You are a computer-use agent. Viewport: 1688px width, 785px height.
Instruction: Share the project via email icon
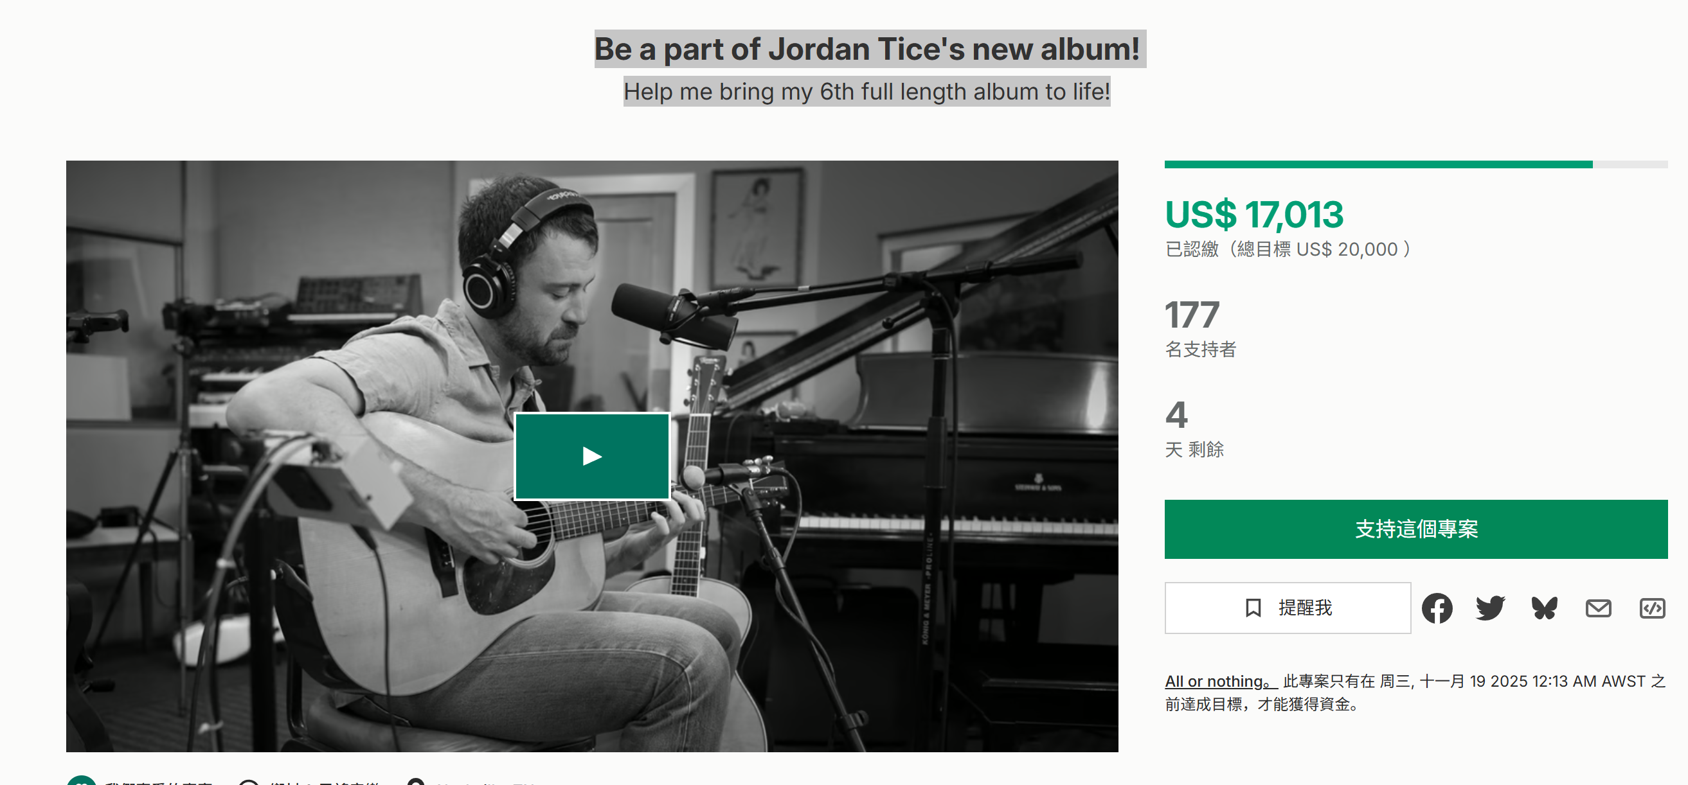tap(1597, 608)
